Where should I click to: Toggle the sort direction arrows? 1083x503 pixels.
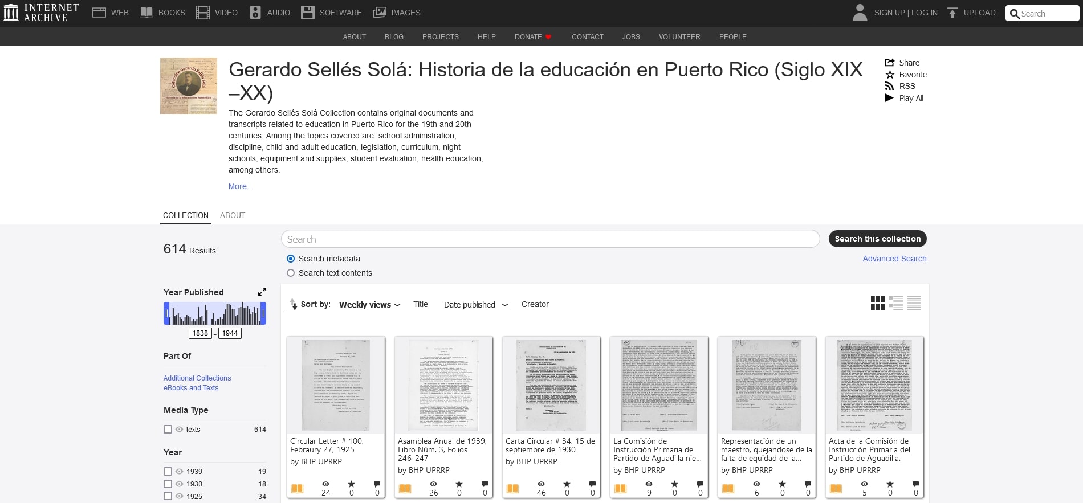[293, 304]
